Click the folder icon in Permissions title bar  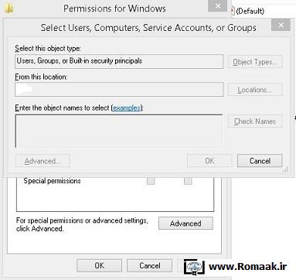click(x=9, y=9)
